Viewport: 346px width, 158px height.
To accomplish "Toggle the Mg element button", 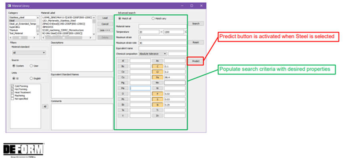I will point(123,83).
